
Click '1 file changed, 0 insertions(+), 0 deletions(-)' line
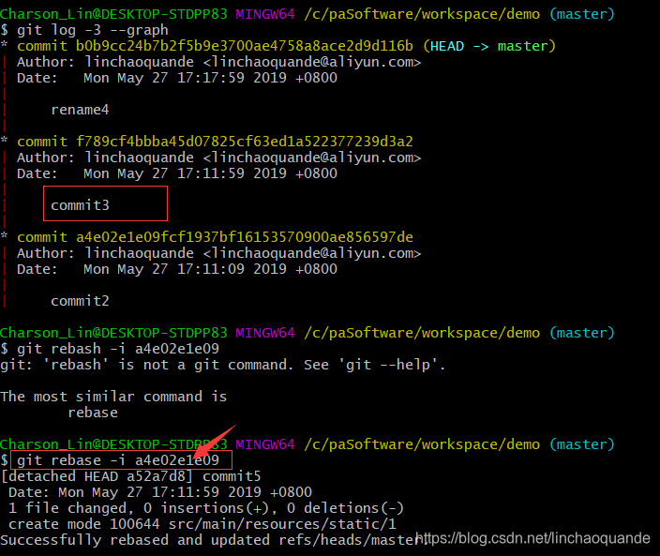[x=206, y=508]
